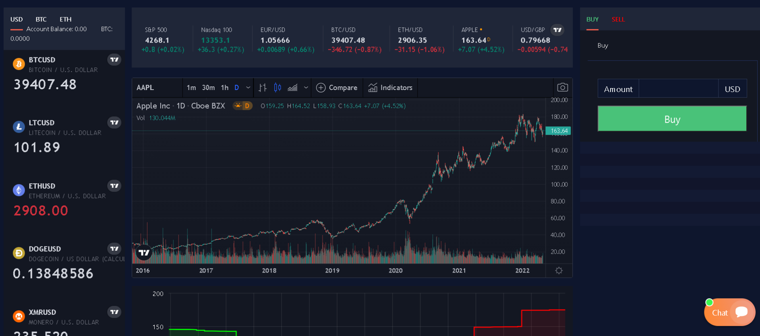Select the 1h timeframe
760x336 pixels.
click(225, 88)
